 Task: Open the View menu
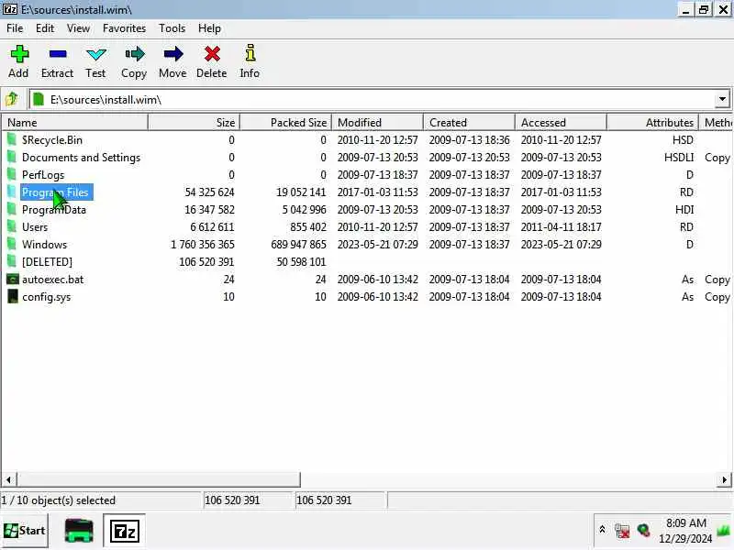click(x=78, y=28)
